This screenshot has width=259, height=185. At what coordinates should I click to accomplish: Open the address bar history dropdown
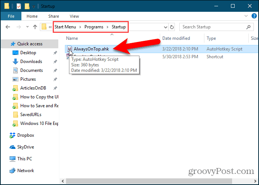tap(166, 27)
